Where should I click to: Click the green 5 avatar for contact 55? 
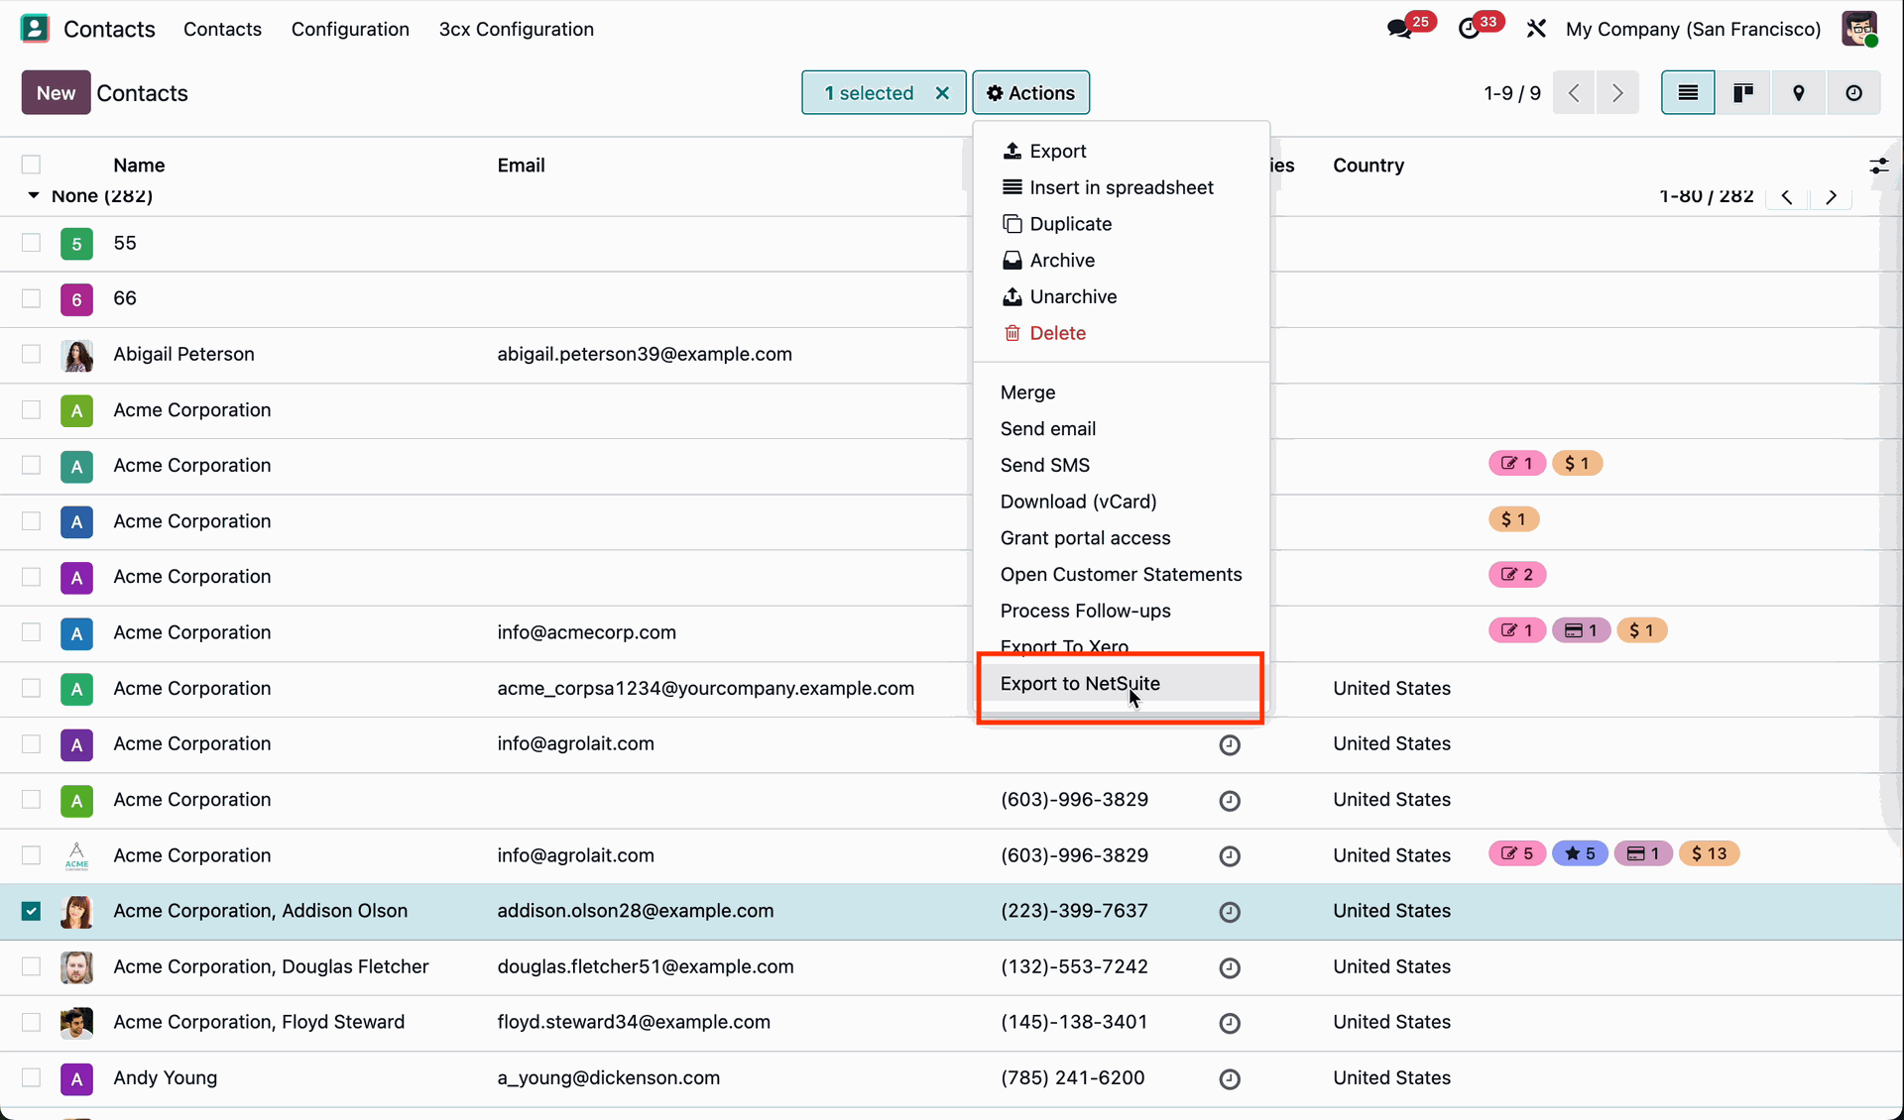coord(76,244)
